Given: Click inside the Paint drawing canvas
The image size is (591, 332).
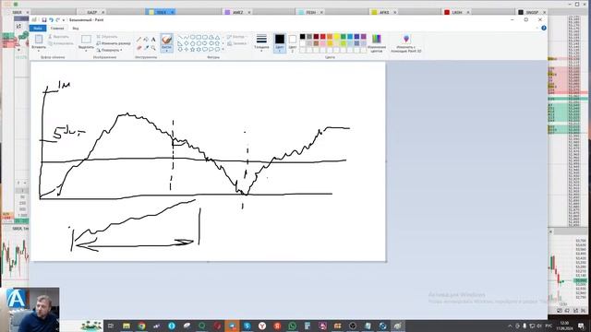Looking at the screenshot, I should point(208,161).
